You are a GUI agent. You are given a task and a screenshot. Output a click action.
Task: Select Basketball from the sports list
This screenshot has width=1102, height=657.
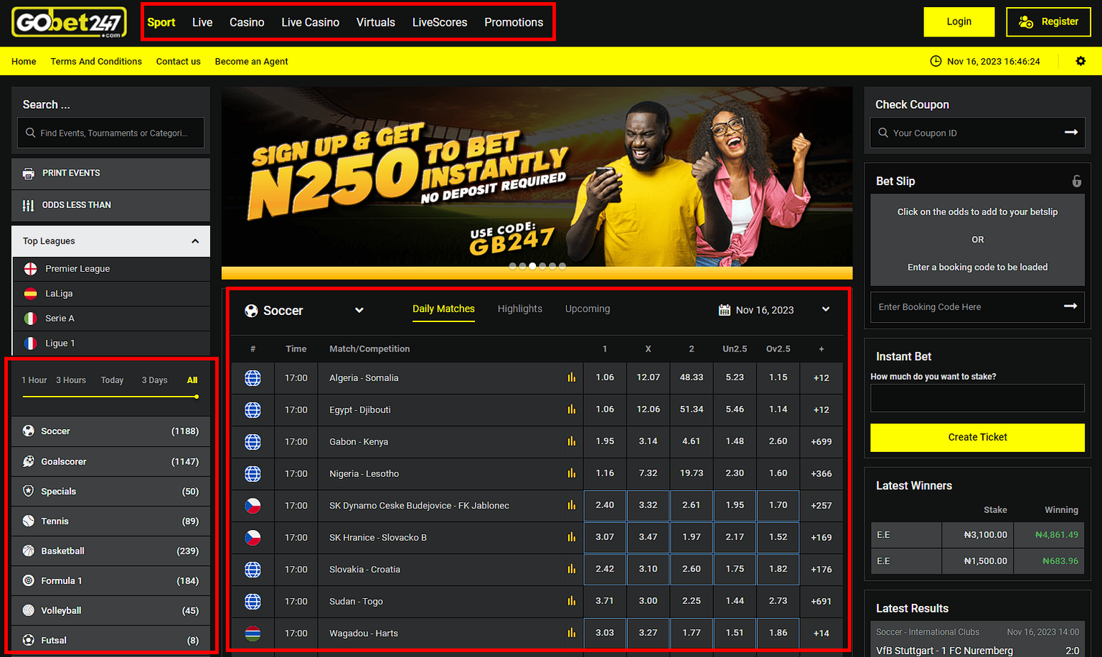click(62, 550)
